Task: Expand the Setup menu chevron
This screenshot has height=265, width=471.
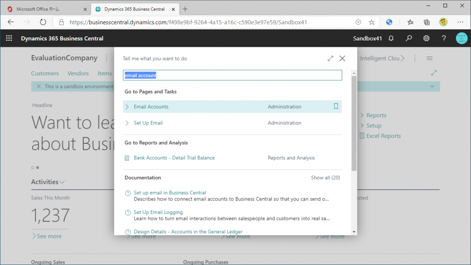Action: tap(362, 125)
